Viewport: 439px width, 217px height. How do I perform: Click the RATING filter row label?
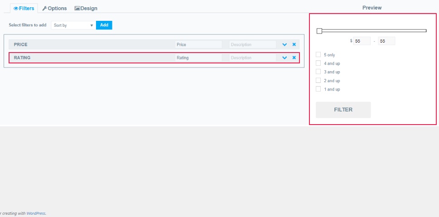point(22,58)
